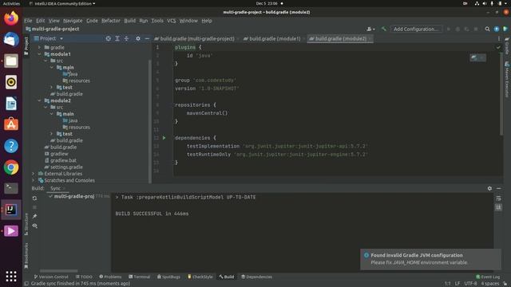This screenshot has width=511, height=287.
Task: Select the Sync tab in Build panel
Action: click(55, 188)
